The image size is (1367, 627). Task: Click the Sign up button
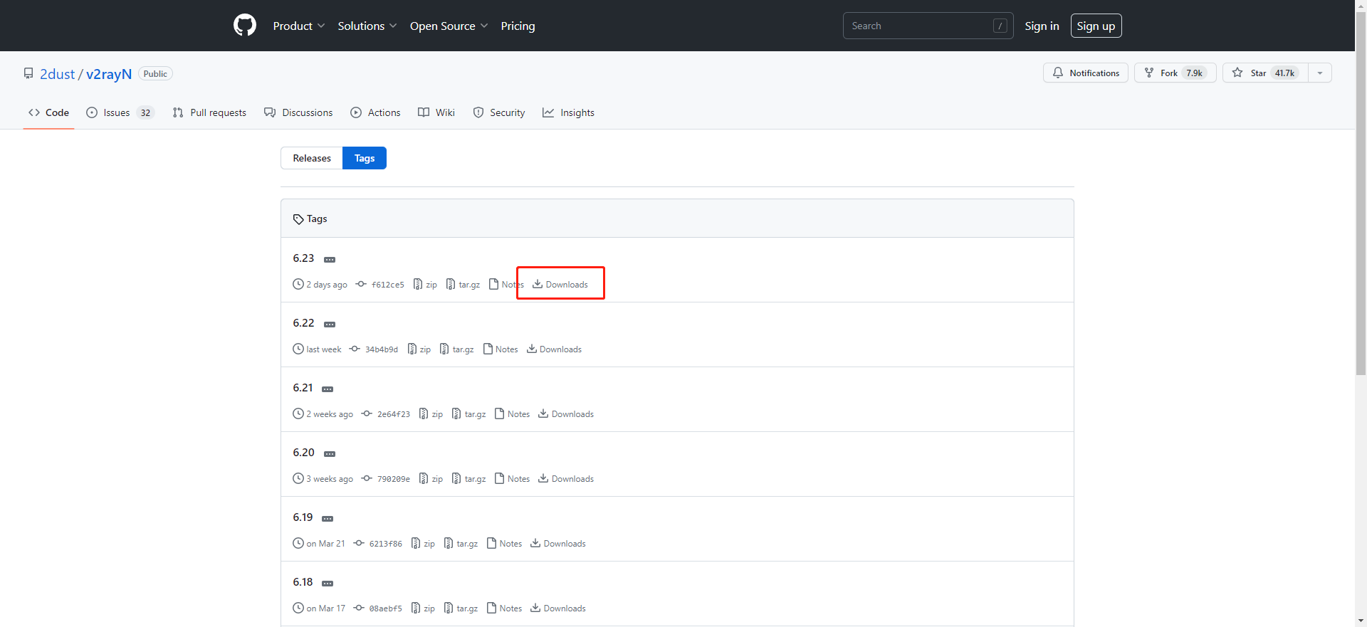click(x=1096, y=26)
